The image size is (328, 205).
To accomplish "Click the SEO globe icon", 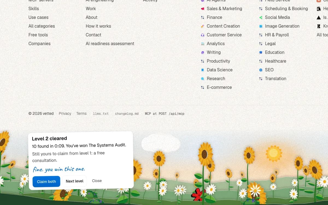I will click(261, 70).
